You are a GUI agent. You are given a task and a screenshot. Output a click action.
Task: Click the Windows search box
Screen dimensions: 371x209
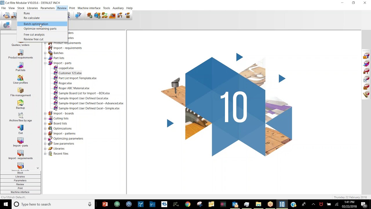click(x=54, y=204)
